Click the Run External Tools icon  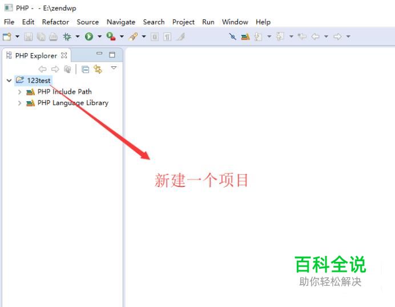click(x=111, y=37)
